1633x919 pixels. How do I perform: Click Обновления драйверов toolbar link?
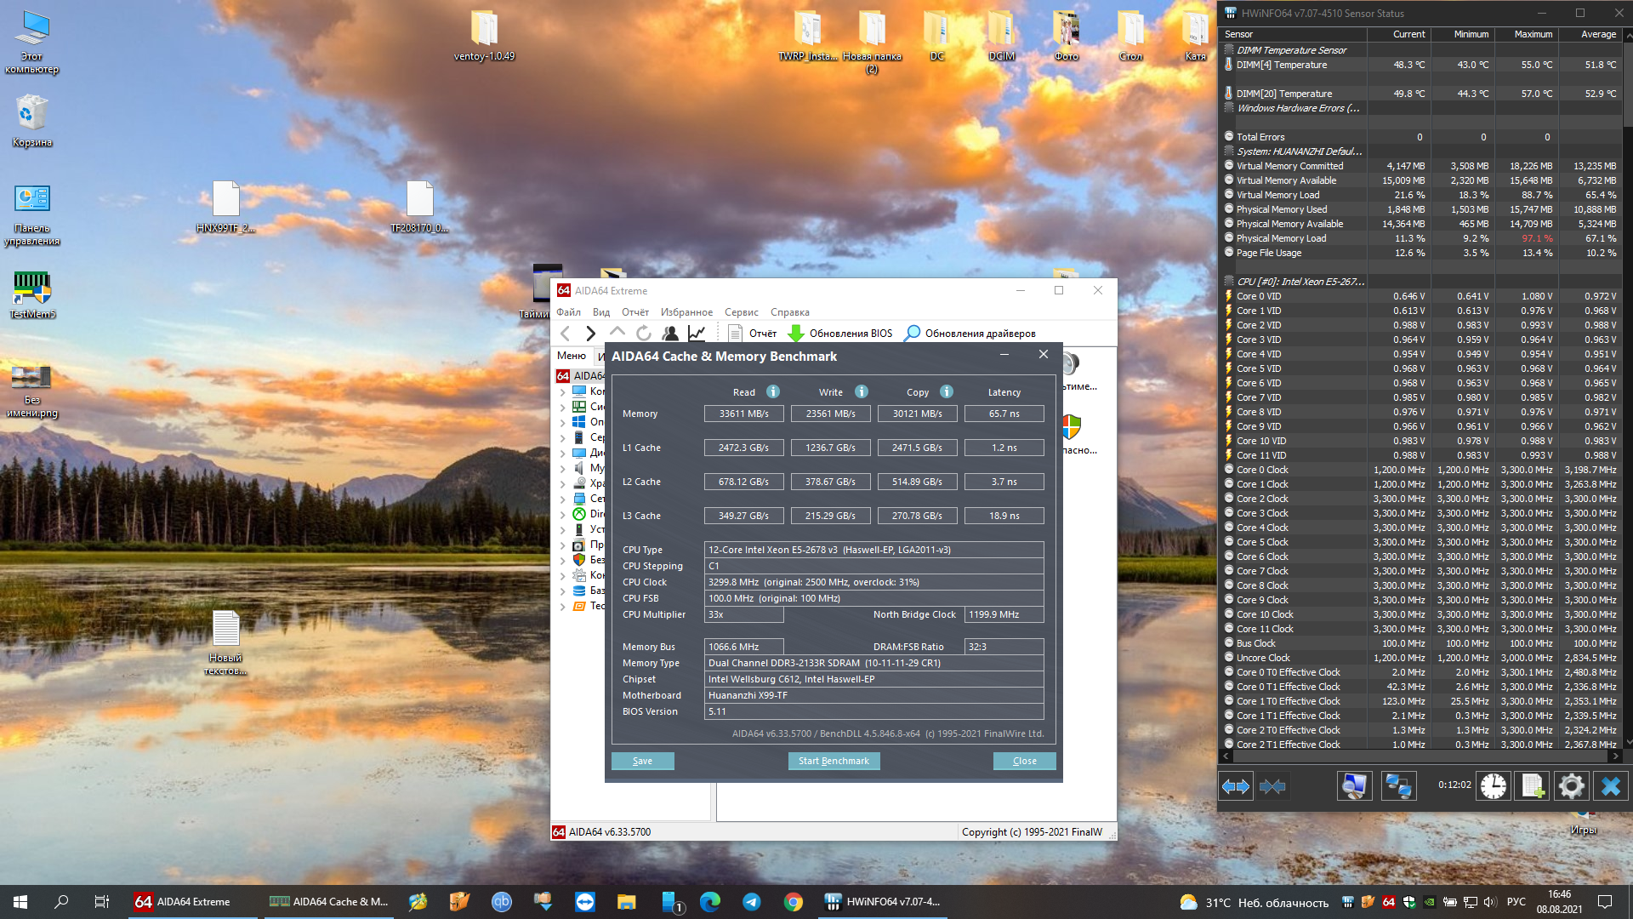tap(980, 334)
